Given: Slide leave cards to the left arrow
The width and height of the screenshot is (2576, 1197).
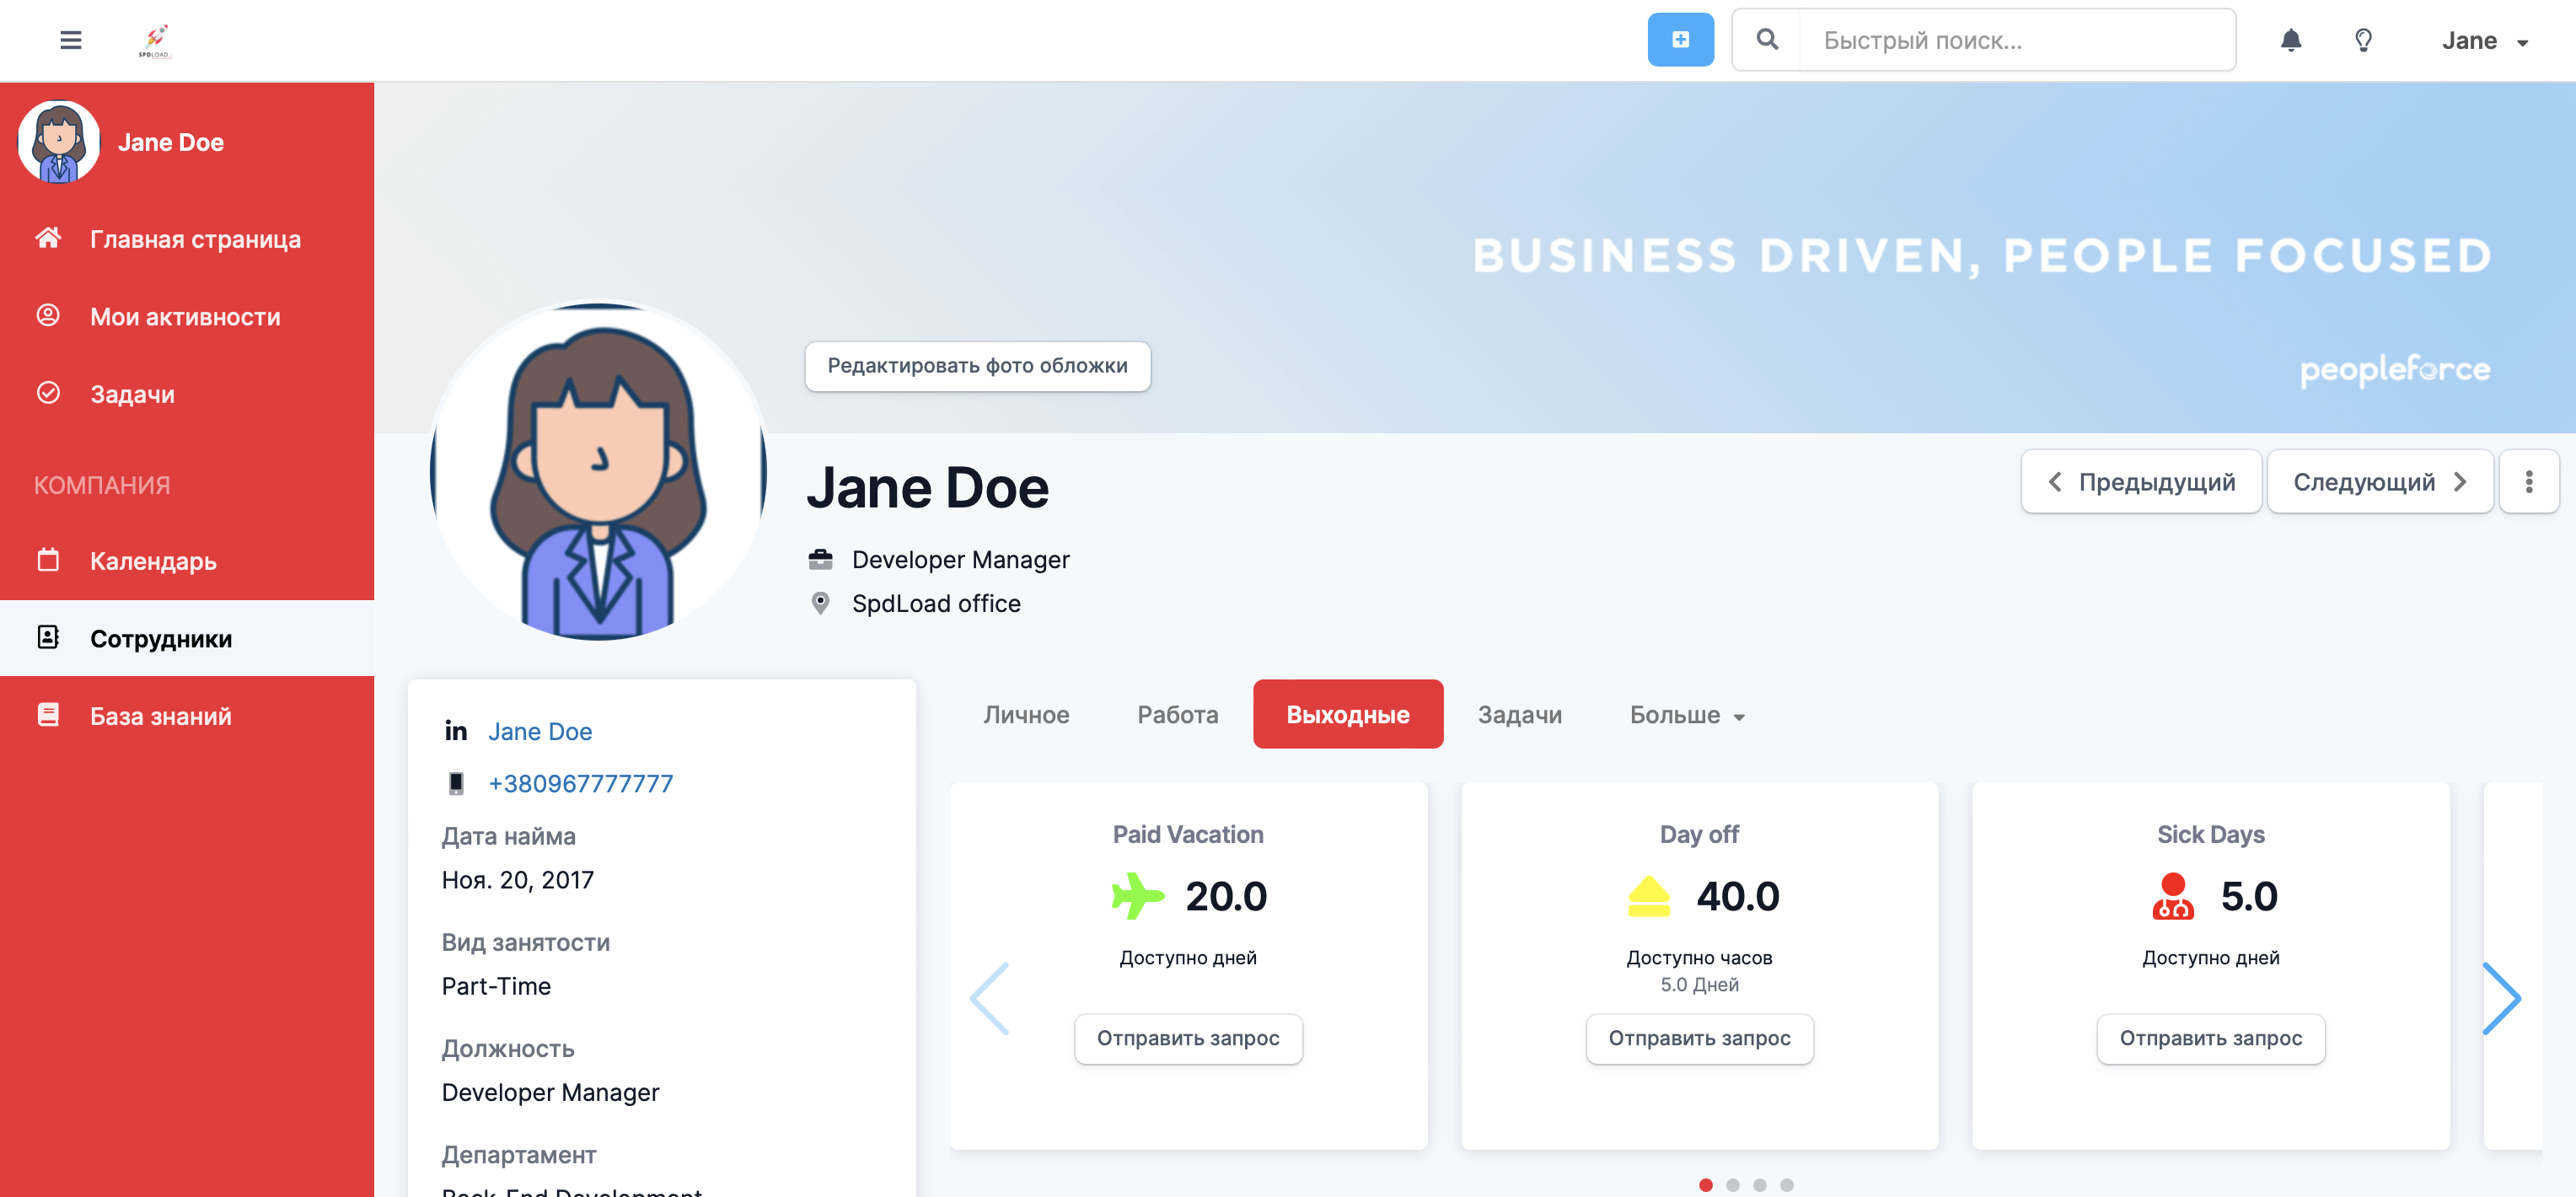Looking at the screenshot, I should [990, 998].
